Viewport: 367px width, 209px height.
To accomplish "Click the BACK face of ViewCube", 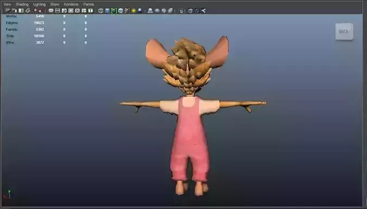I will pyautogui.click(x=344, y=31).
